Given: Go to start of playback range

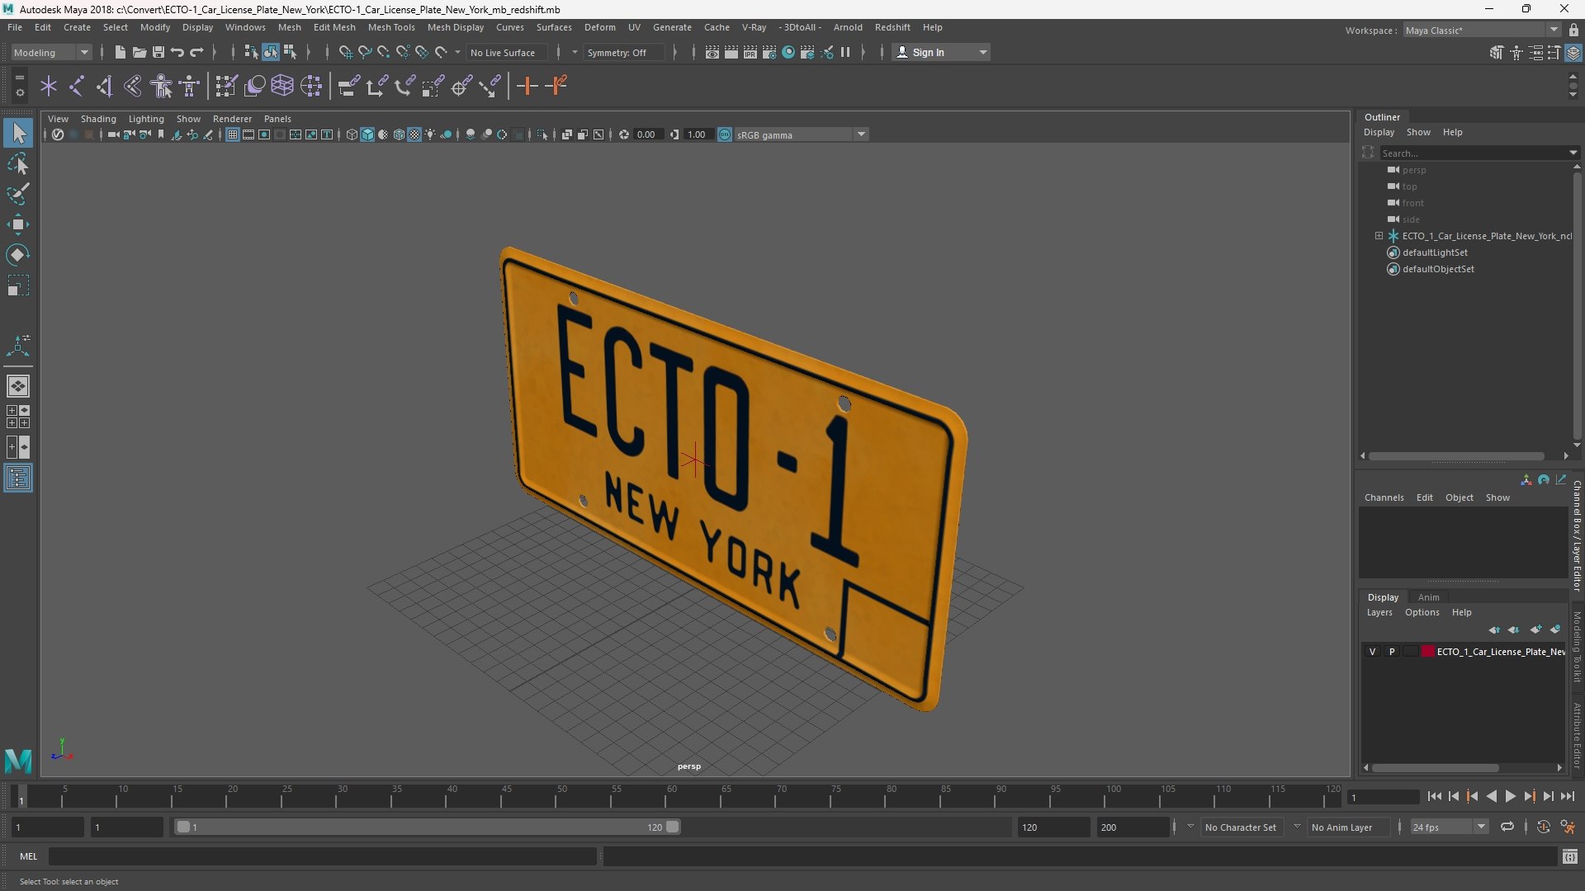Looking at the screenshot, I should pyautogui.click(x=1434, y=796).
